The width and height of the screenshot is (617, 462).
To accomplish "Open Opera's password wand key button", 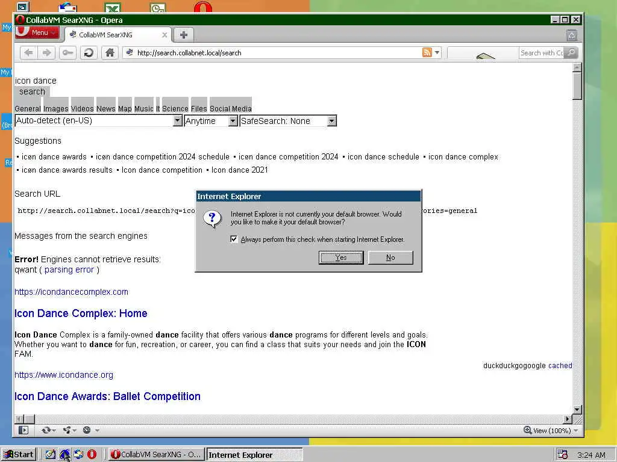I will click(x=67, y=53).
